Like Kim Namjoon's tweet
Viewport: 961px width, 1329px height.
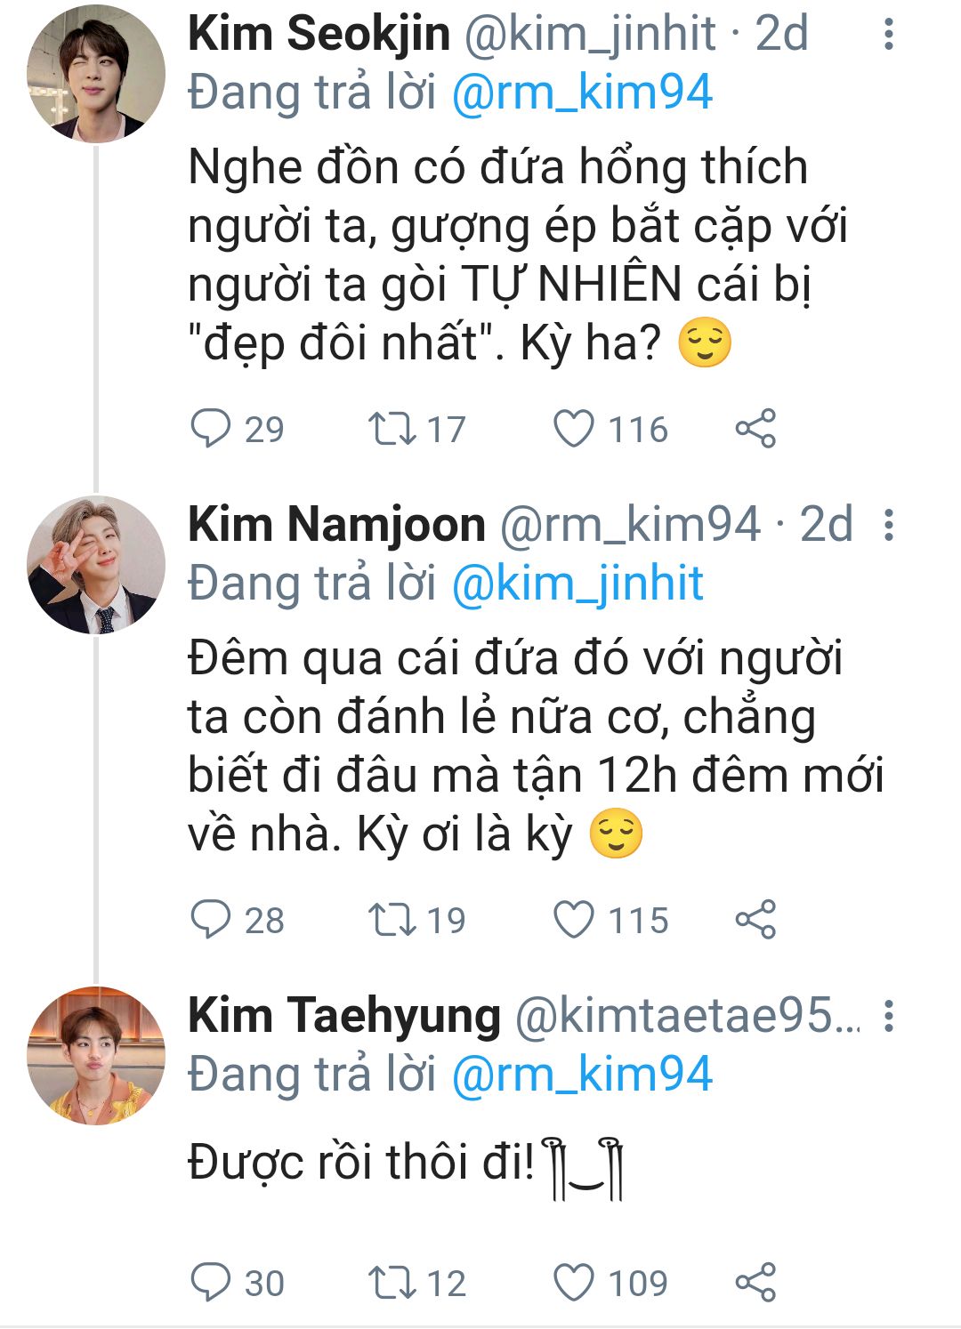(574, 920)
